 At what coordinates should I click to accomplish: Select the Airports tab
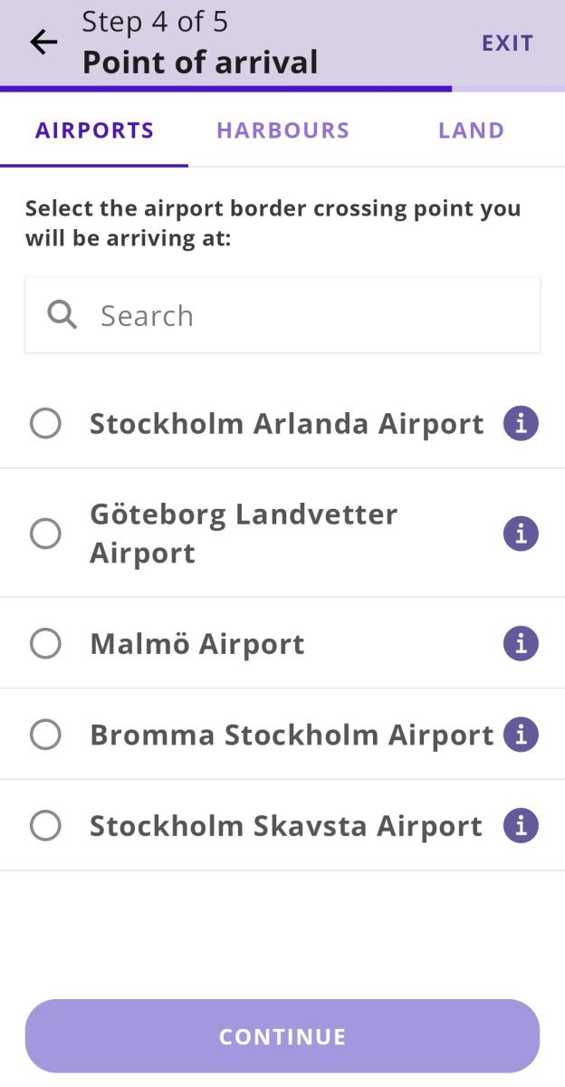coord(94,130)
